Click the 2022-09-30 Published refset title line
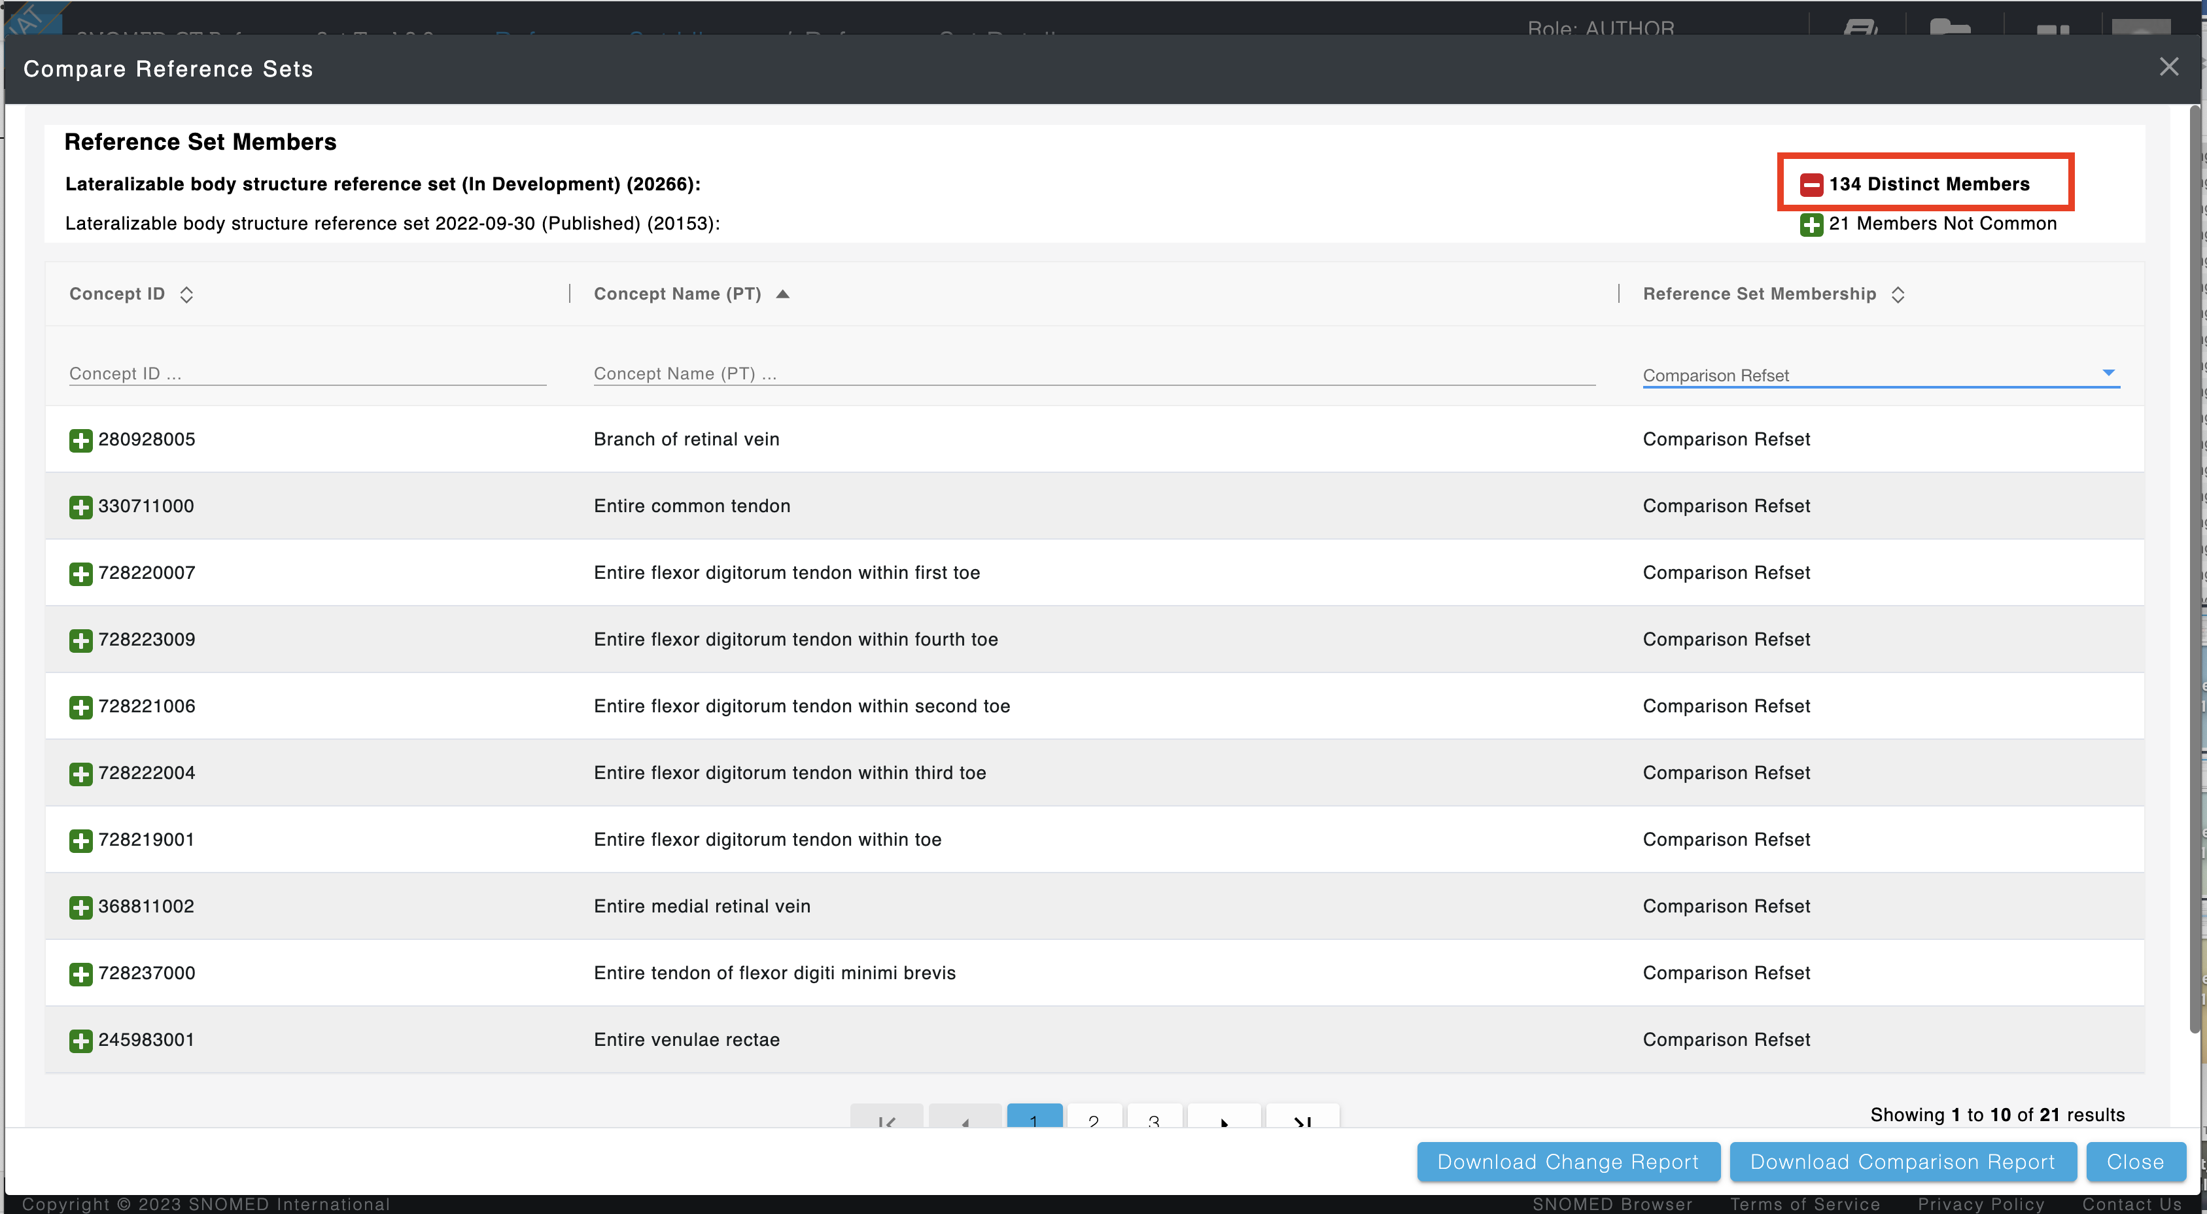2207x1214 pixels. (392, 223)
